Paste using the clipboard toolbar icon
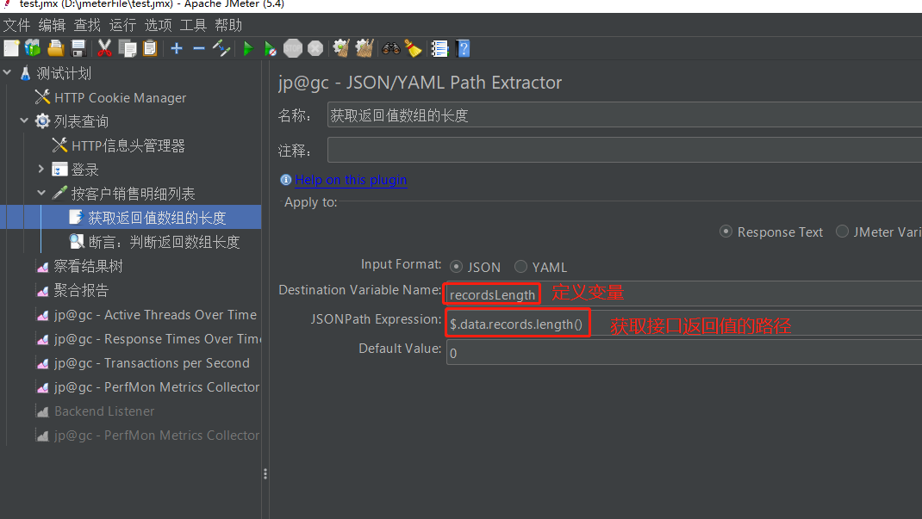The height and width of the screenshot is (519, 922). click(150, 48)
